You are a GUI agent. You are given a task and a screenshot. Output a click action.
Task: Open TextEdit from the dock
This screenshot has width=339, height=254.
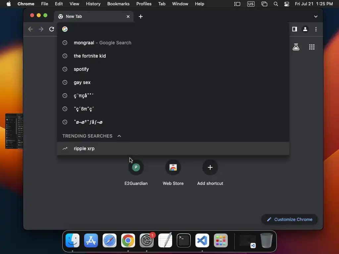[x=165, y=240]
